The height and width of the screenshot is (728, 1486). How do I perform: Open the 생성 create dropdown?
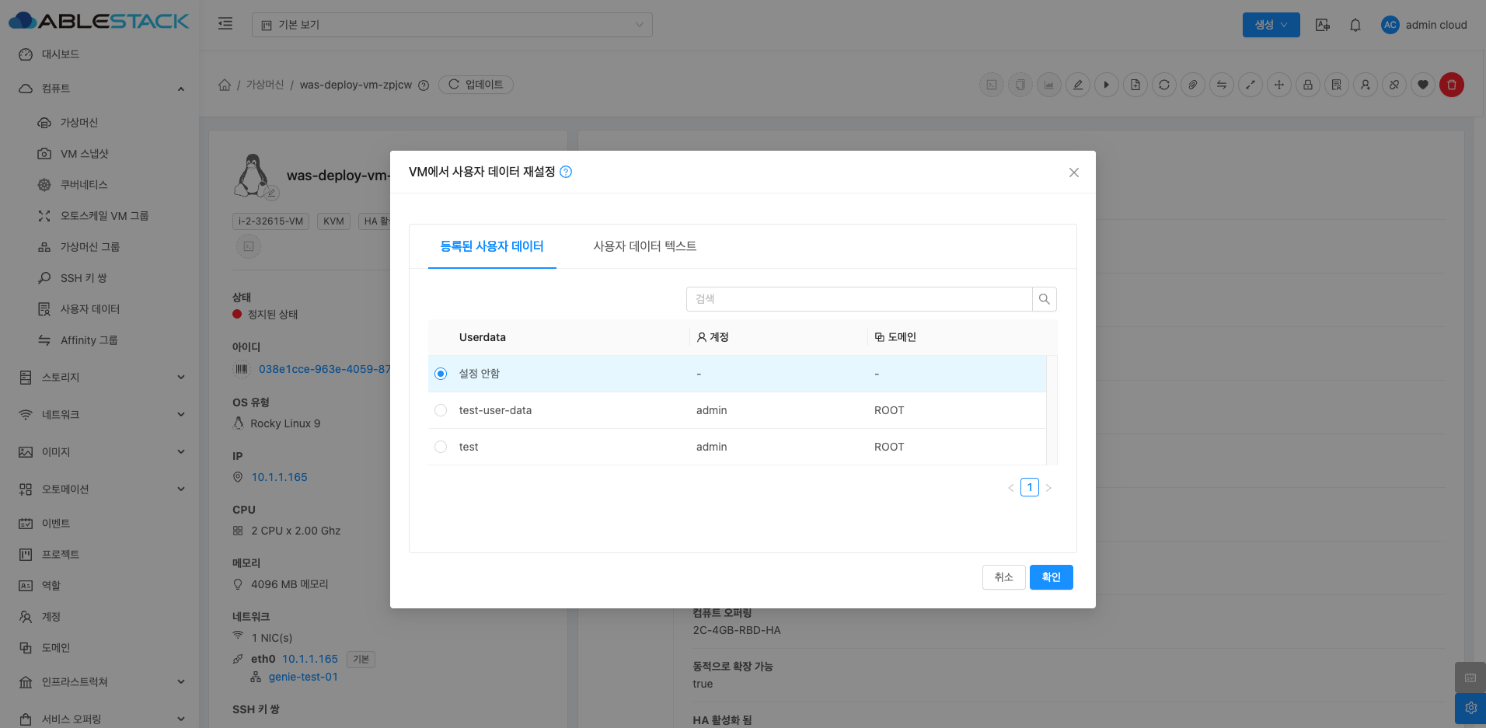click(x=1271, y=25)
